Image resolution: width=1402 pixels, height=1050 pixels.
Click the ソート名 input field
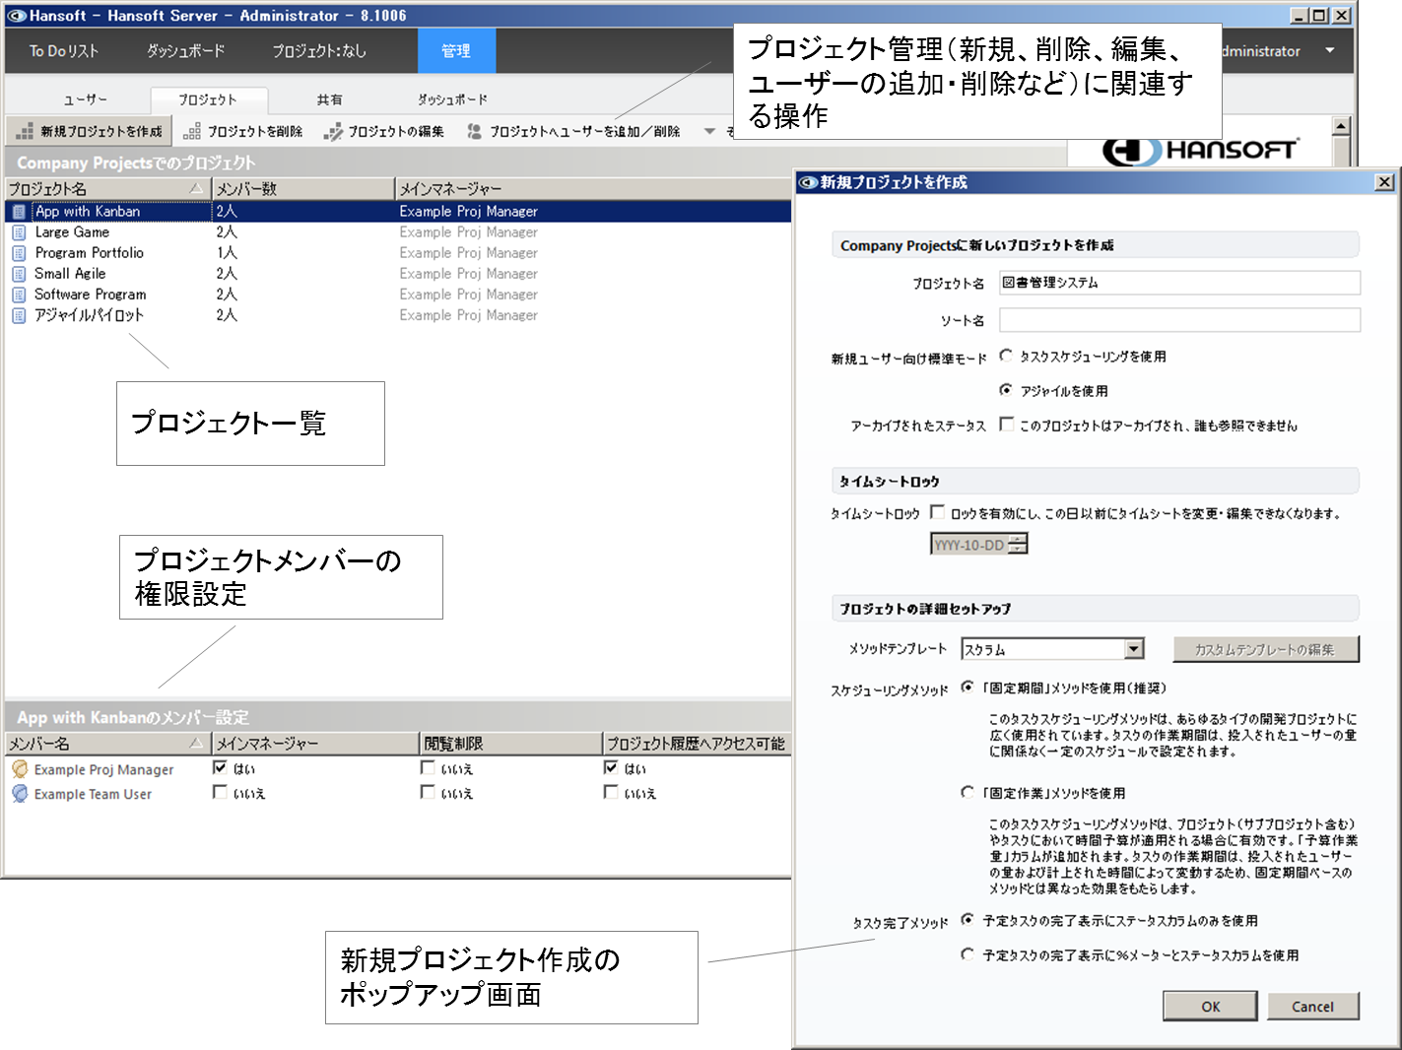(1179, 320)
